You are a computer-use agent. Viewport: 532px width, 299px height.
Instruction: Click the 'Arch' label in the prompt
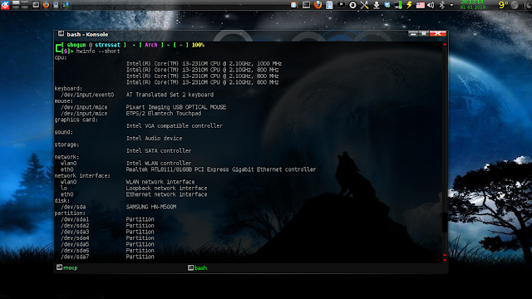[x=151, y=45]
